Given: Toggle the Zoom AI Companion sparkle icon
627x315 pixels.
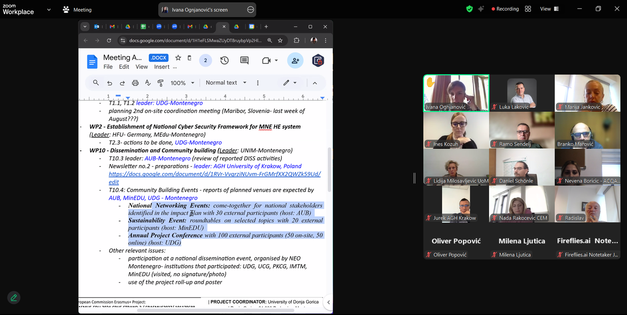Looking at the screenshot, I should tap(481, 9).
